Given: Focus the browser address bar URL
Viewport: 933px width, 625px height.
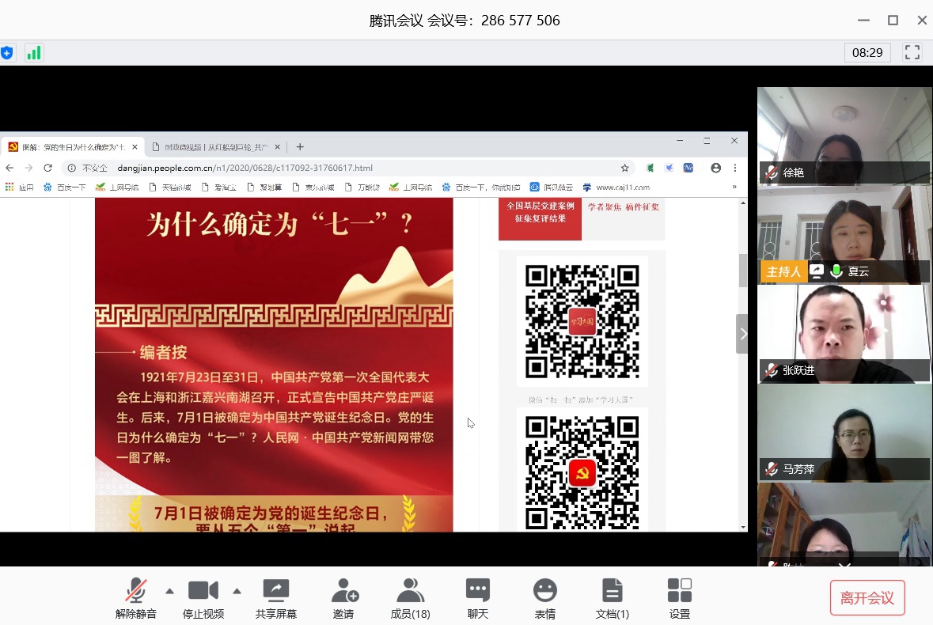Looking at the screenshot, I should click(245, 169).
